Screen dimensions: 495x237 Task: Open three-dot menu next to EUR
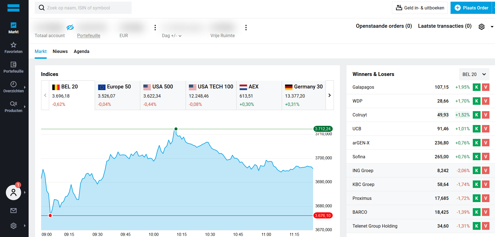155,27
